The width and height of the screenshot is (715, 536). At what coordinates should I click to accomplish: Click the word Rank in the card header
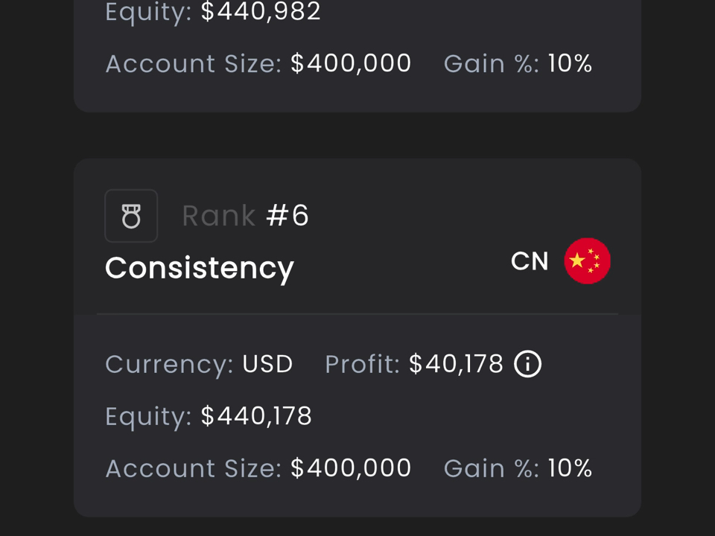(219, 216)
